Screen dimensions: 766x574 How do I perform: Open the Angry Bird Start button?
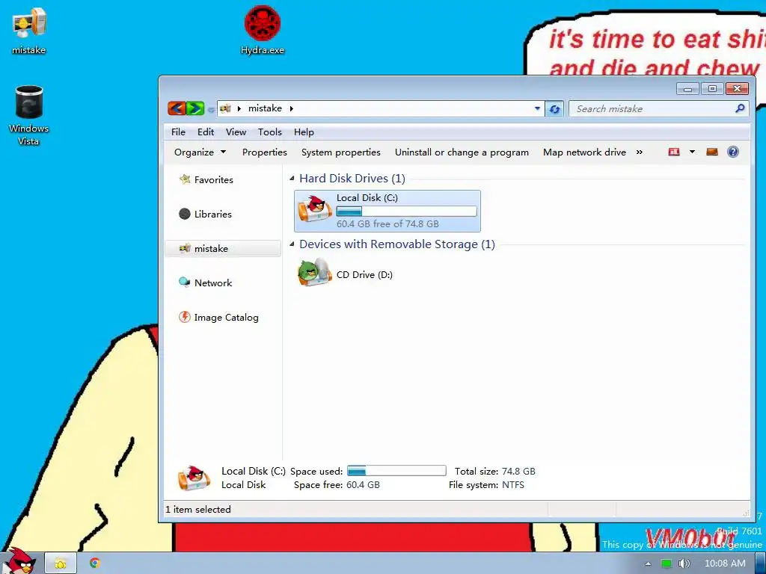coord(18,561)
